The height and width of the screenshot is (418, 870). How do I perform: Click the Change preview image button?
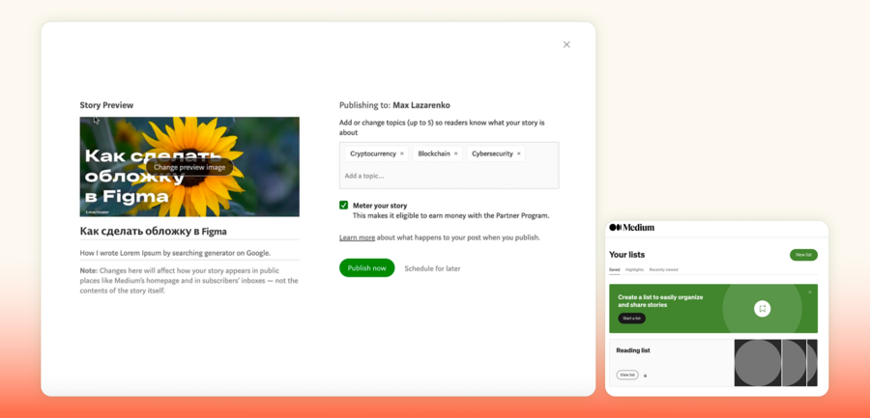coord(189,167)
